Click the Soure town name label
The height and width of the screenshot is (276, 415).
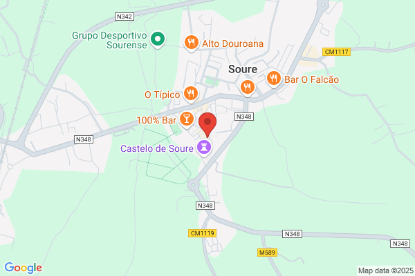pyautogui.click(x=243, y=69)
